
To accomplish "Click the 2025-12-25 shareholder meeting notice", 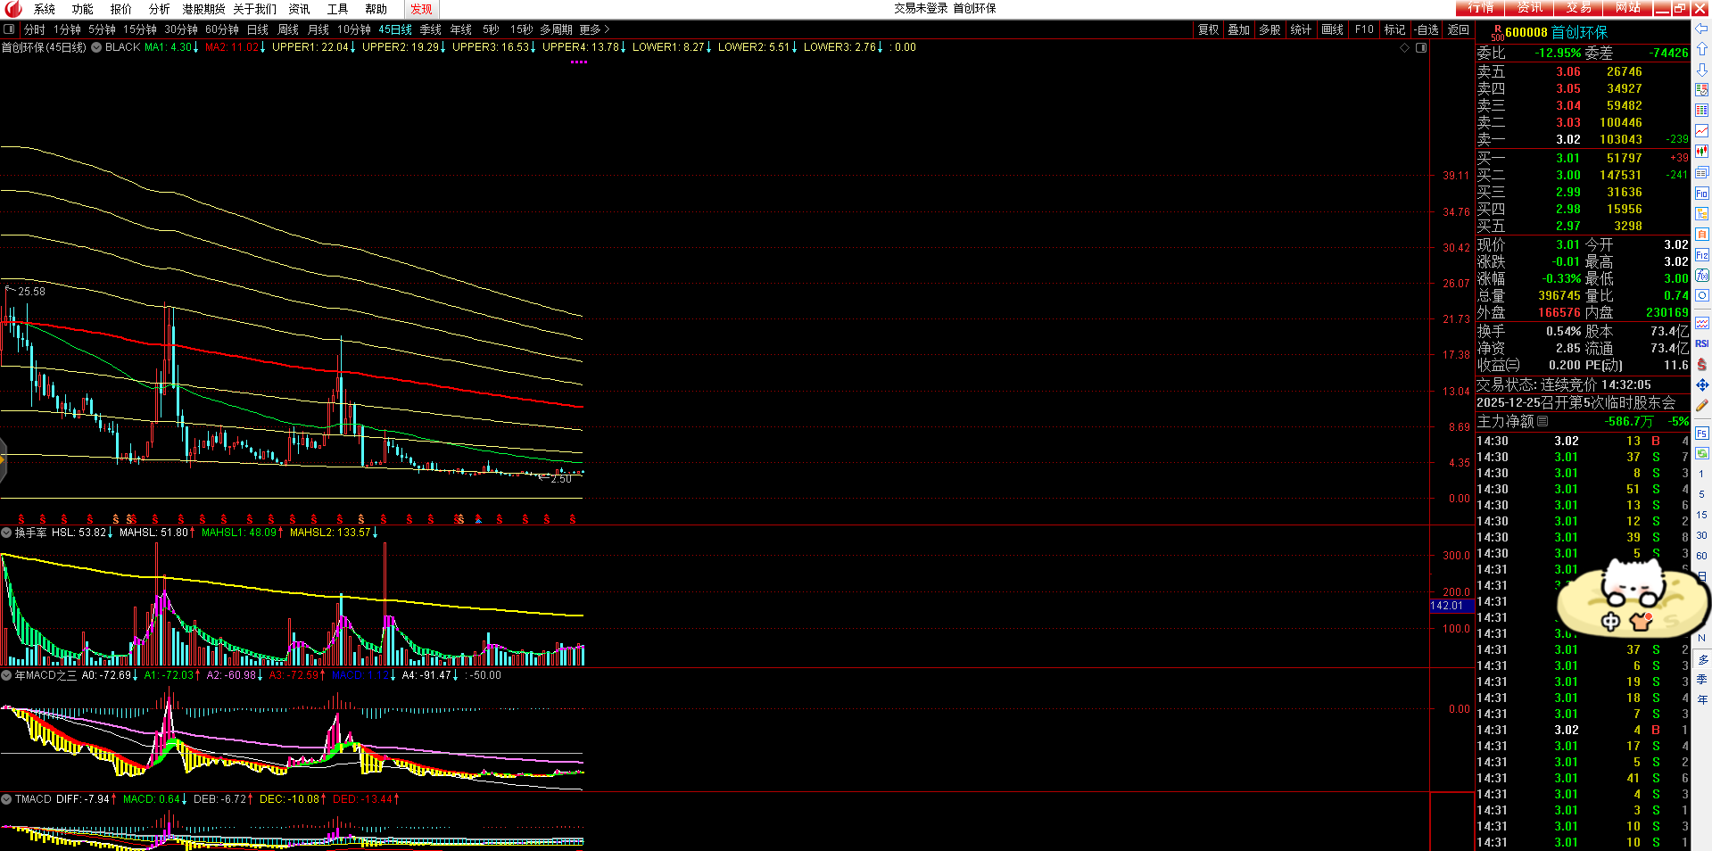I will tap(1576, 402).
